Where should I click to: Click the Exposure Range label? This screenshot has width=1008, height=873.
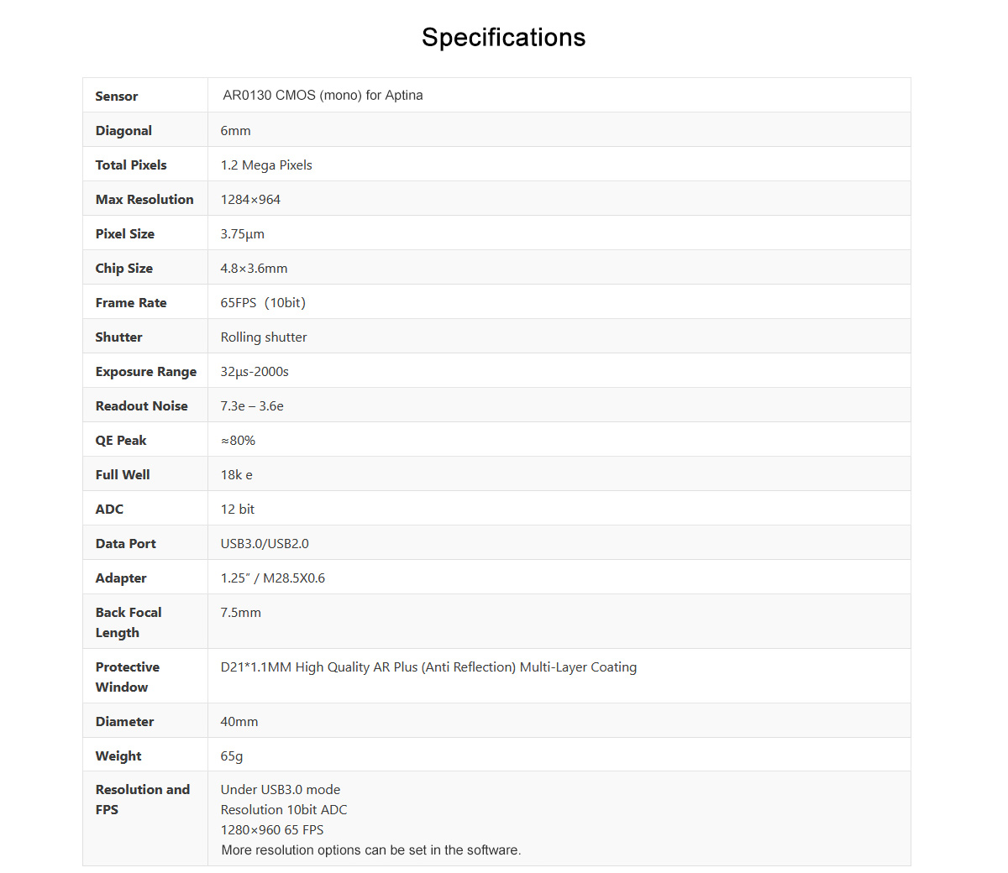tap(146, 372)
